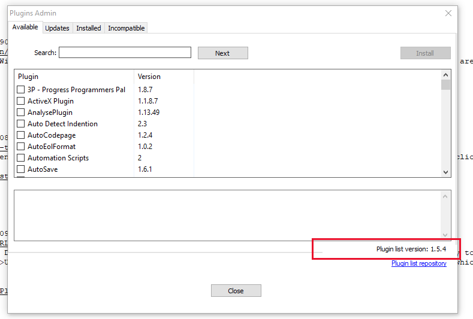Click version 1.1.8.7 cell
473x319 pixels.
148,101
